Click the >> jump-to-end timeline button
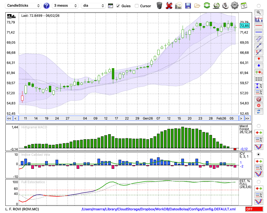The width and height of the screenshot is (267, 213). [248, 118]
